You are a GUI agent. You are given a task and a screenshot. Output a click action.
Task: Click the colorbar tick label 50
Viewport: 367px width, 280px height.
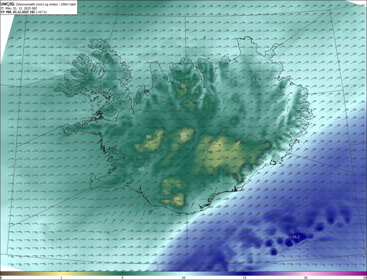365,278
